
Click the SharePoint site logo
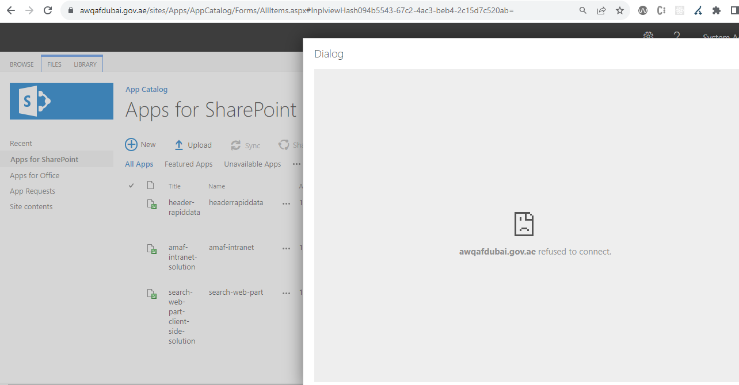click(x=62, y=101)
